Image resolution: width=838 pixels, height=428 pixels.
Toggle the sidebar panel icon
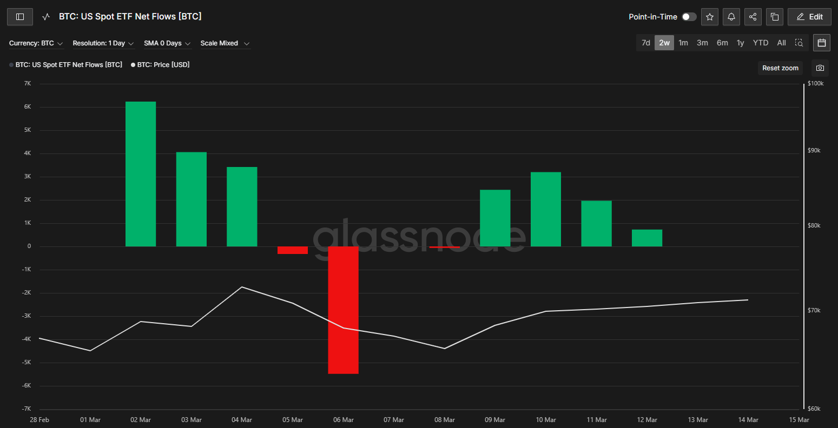click(20, 17)
